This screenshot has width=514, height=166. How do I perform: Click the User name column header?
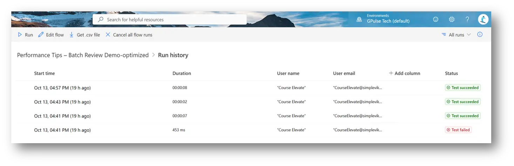(288, 73)
